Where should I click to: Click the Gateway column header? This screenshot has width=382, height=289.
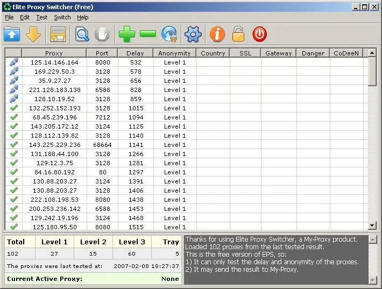pos(279,53)
